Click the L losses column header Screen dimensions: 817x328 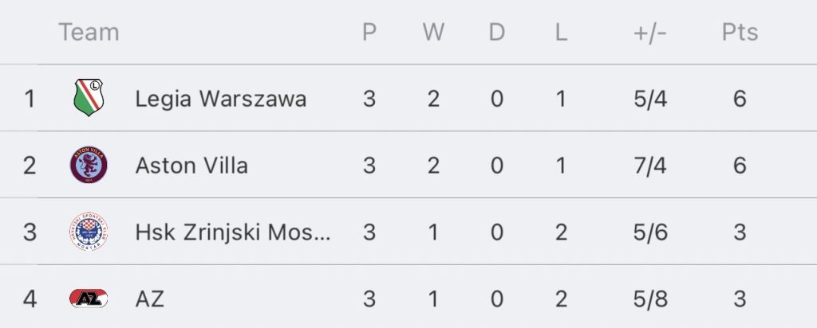(560, 33)
